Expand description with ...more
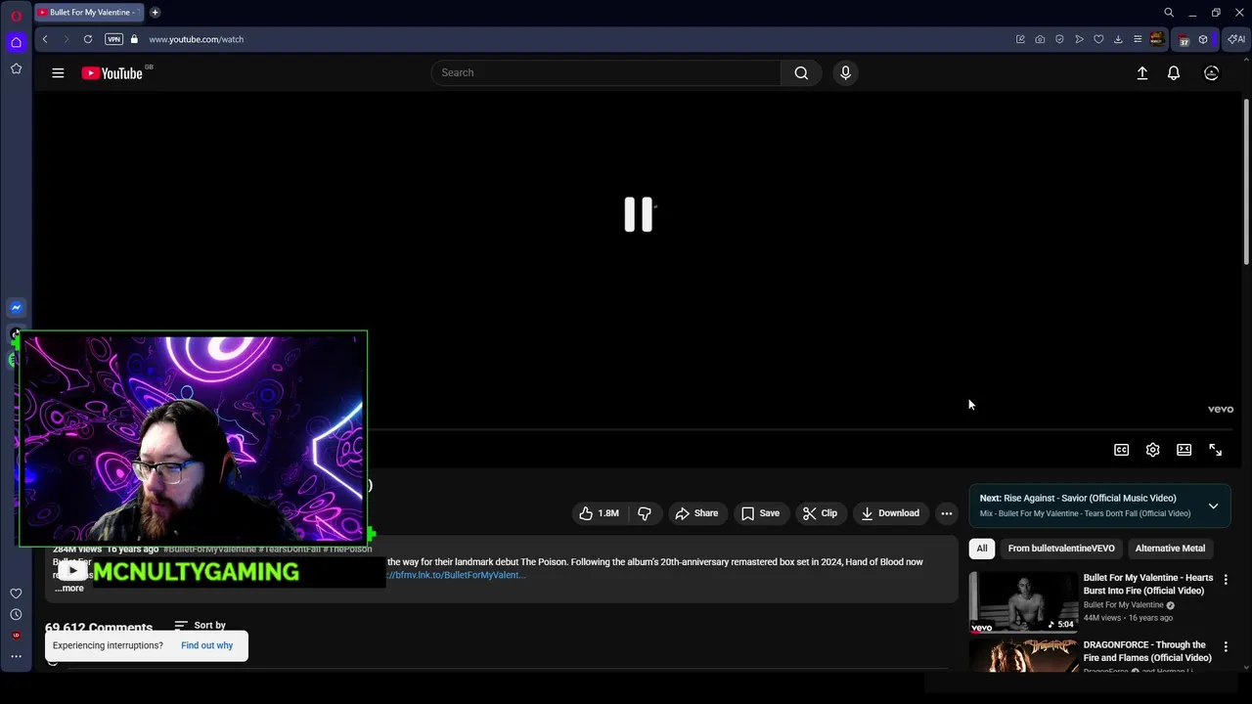 pos(68,589)
